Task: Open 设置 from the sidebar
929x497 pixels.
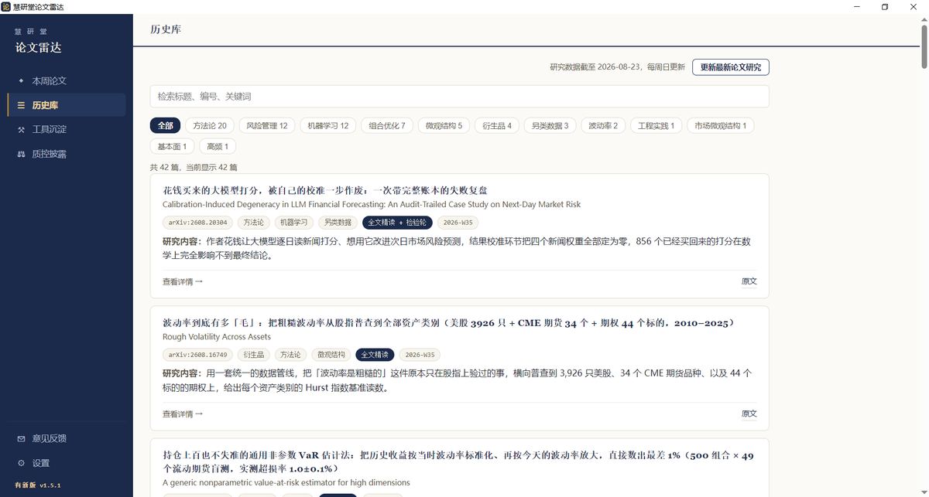Action: pyautogui.click(x=67, y=463)
